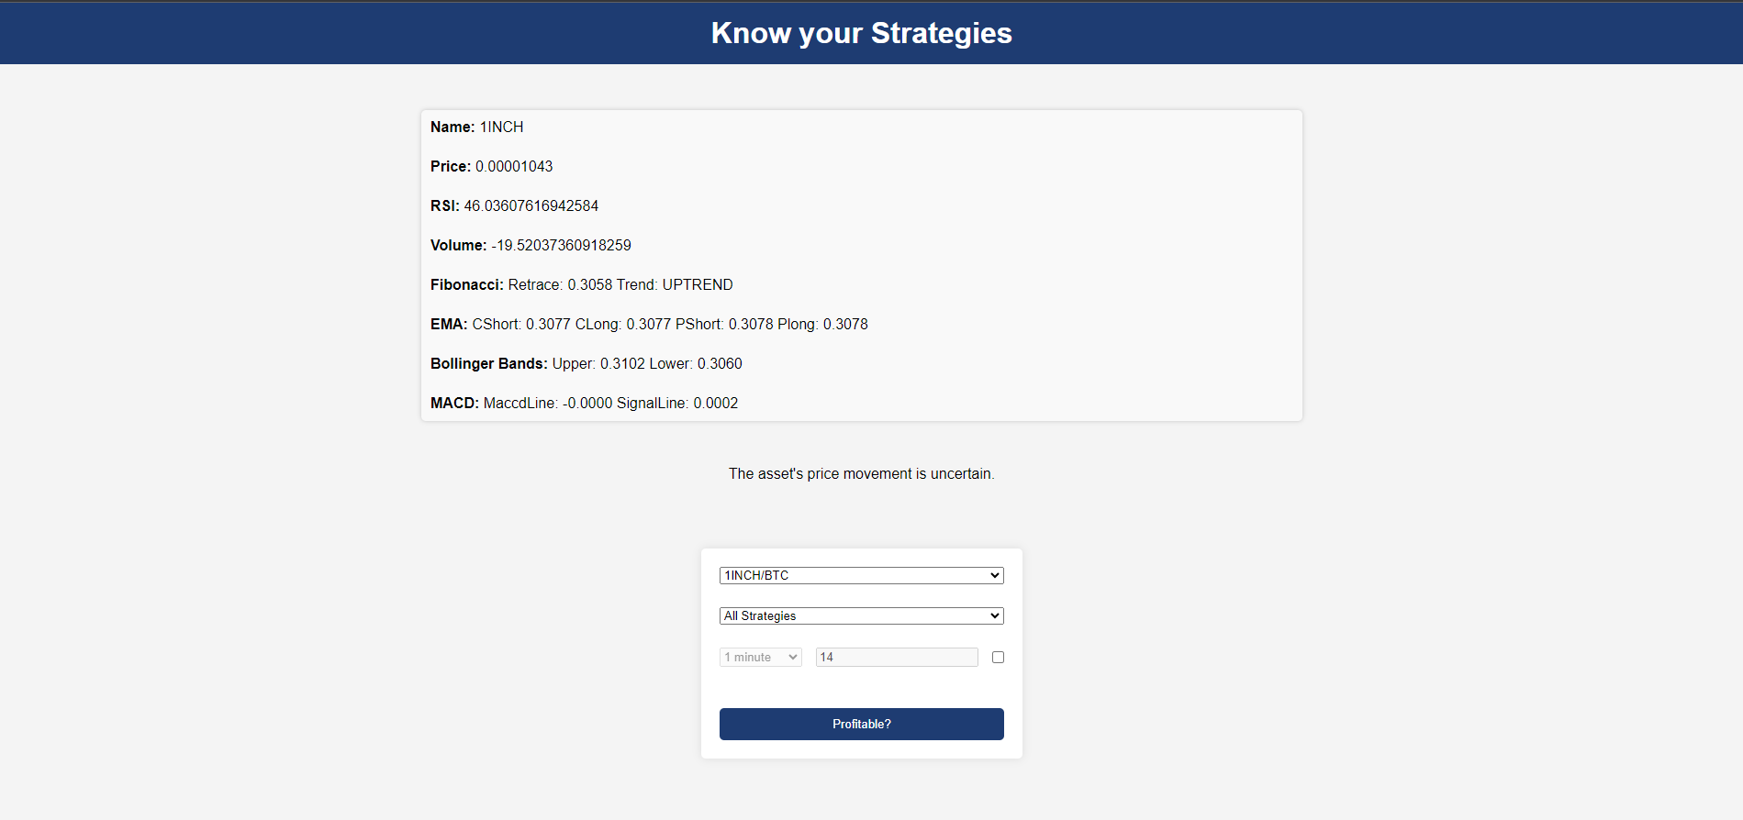Focus the period input showing 14
Screen dimensions: 1743x820
896,657
